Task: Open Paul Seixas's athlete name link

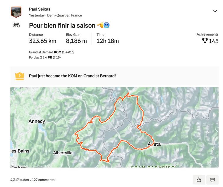Action: pyautogui.click(x=40, y=9)
